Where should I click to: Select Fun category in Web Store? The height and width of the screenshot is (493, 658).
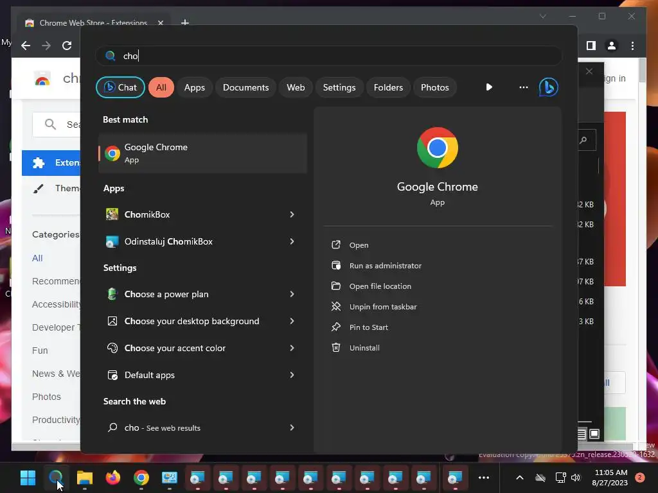pos(40,350)
